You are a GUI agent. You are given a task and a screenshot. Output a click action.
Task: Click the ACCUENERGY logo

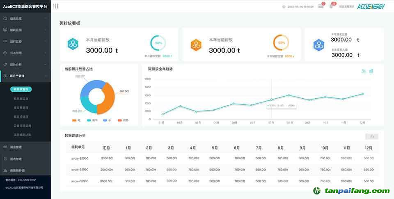tap(371, 7)
